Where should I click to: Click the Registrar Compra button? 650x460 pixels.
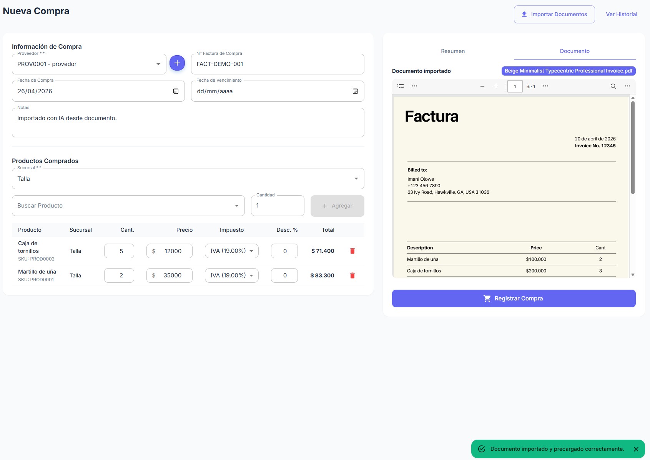point(514,298)
